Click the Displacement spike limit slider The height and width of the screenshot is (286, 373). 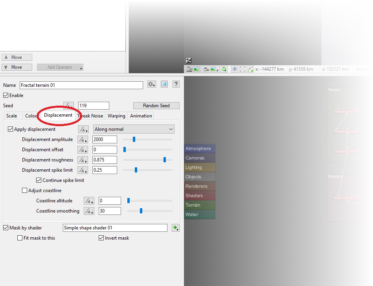coord(148,170)
